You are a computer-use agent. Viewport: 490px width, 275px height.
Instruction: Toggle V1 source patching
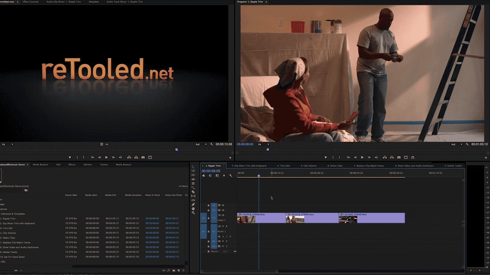coord(203,218)
